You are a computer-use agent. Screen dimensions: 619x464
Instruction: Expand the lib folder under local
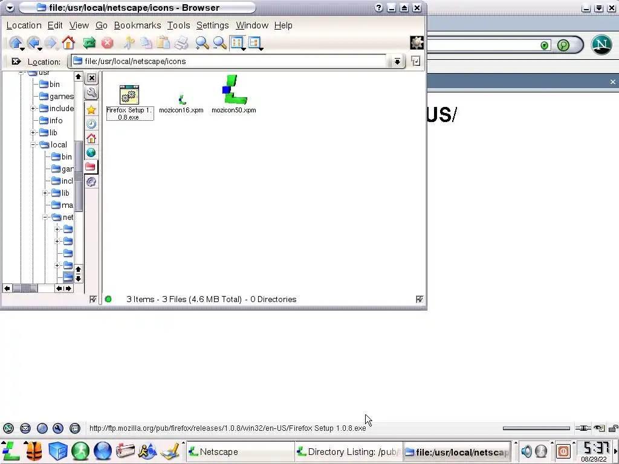pos(45,193)
